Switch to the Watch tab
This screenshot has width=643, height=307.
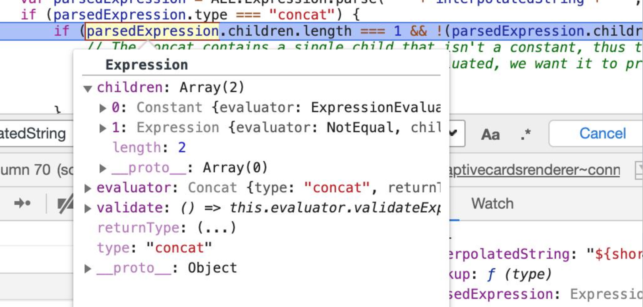(492, 204)
